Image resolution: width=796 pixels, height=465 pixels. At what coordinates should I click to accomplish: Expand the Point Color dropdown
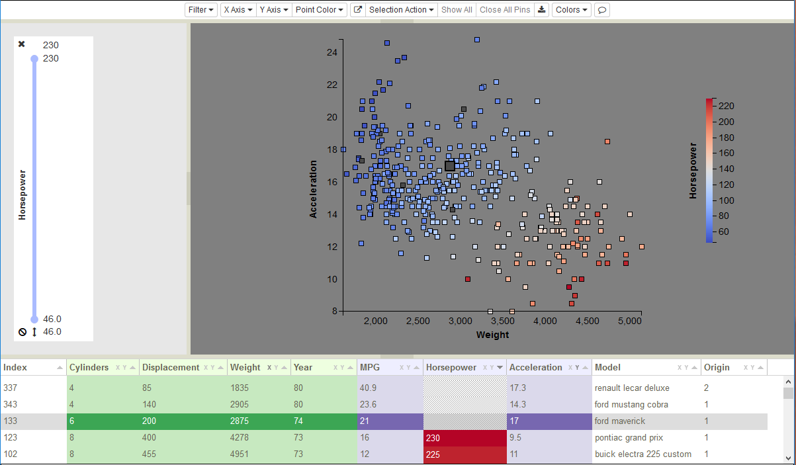coord(320,10)
